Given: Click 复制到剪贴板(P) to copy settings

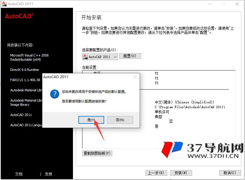Looking at the screenshot, I should 97,153.
